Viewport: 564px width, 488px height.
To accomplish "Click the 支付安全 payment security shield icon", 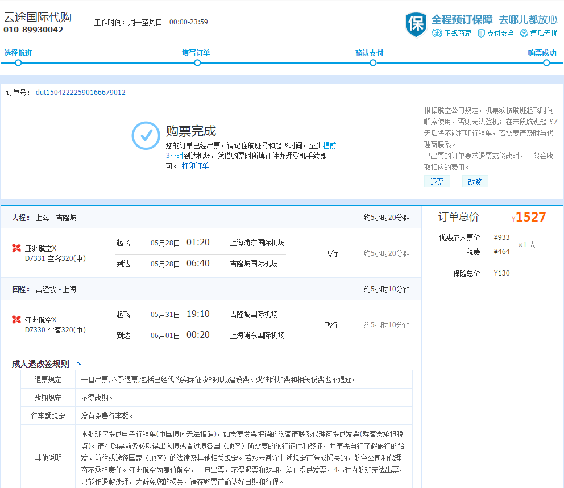I will click(x=481, y=34).
